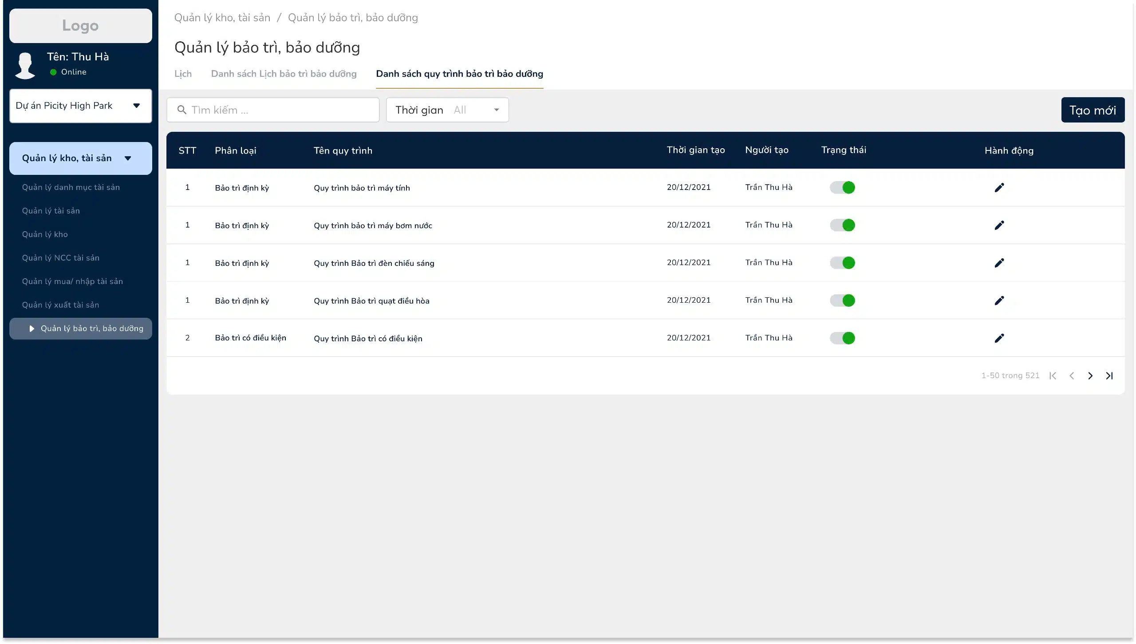Viewport: 1136px width, 644px height.
Task: Switch off status of 'đèn chiếu sáng' row
Action: point(842,263)
